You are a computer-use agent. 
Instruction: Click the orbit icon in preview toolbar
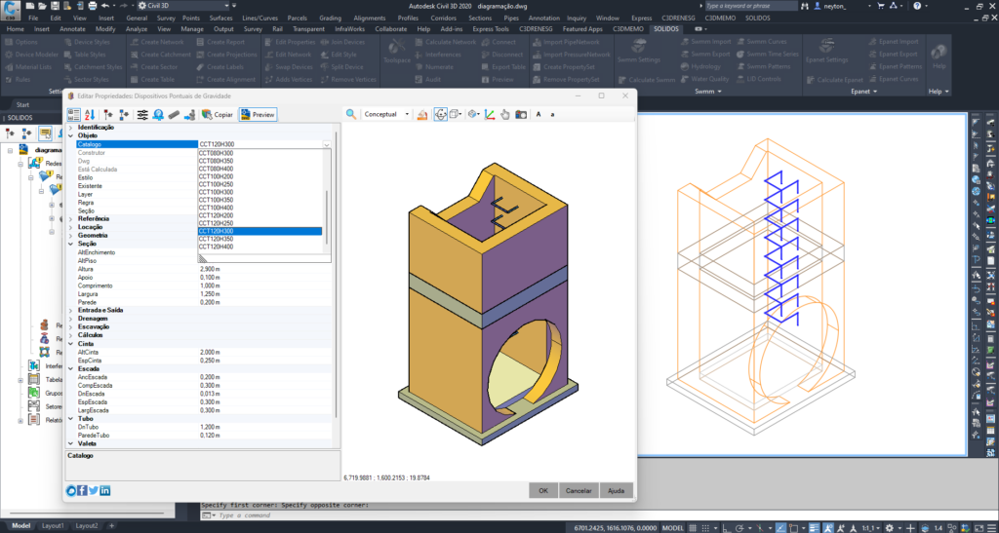[440, 114]
